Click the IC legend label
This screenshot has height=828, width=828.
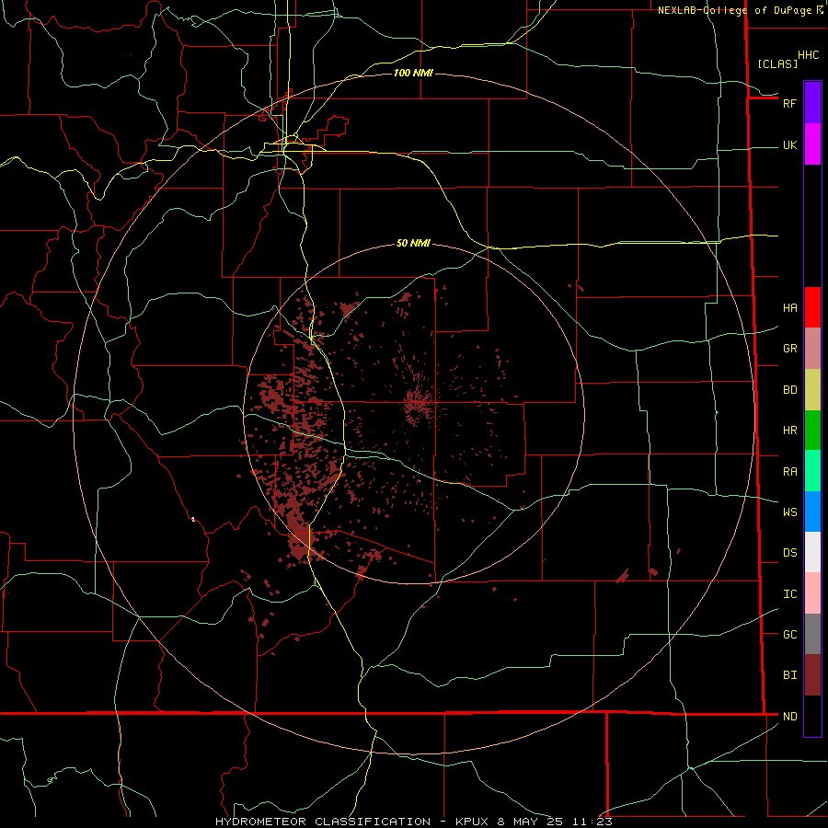click(790, 594)
